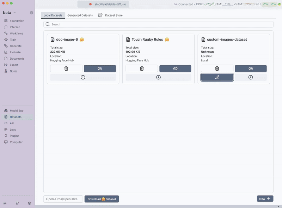Delete the doc-image-6 dataset
Viewport: 282px width, 208px height.
pos(66,69)
